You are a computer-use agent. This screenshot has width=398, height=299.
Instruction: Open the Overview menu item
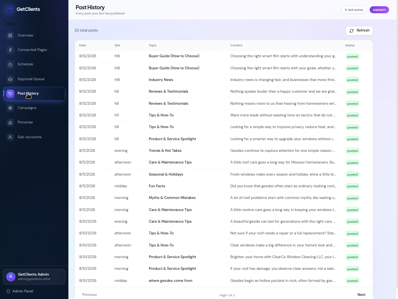click(34, 35)
